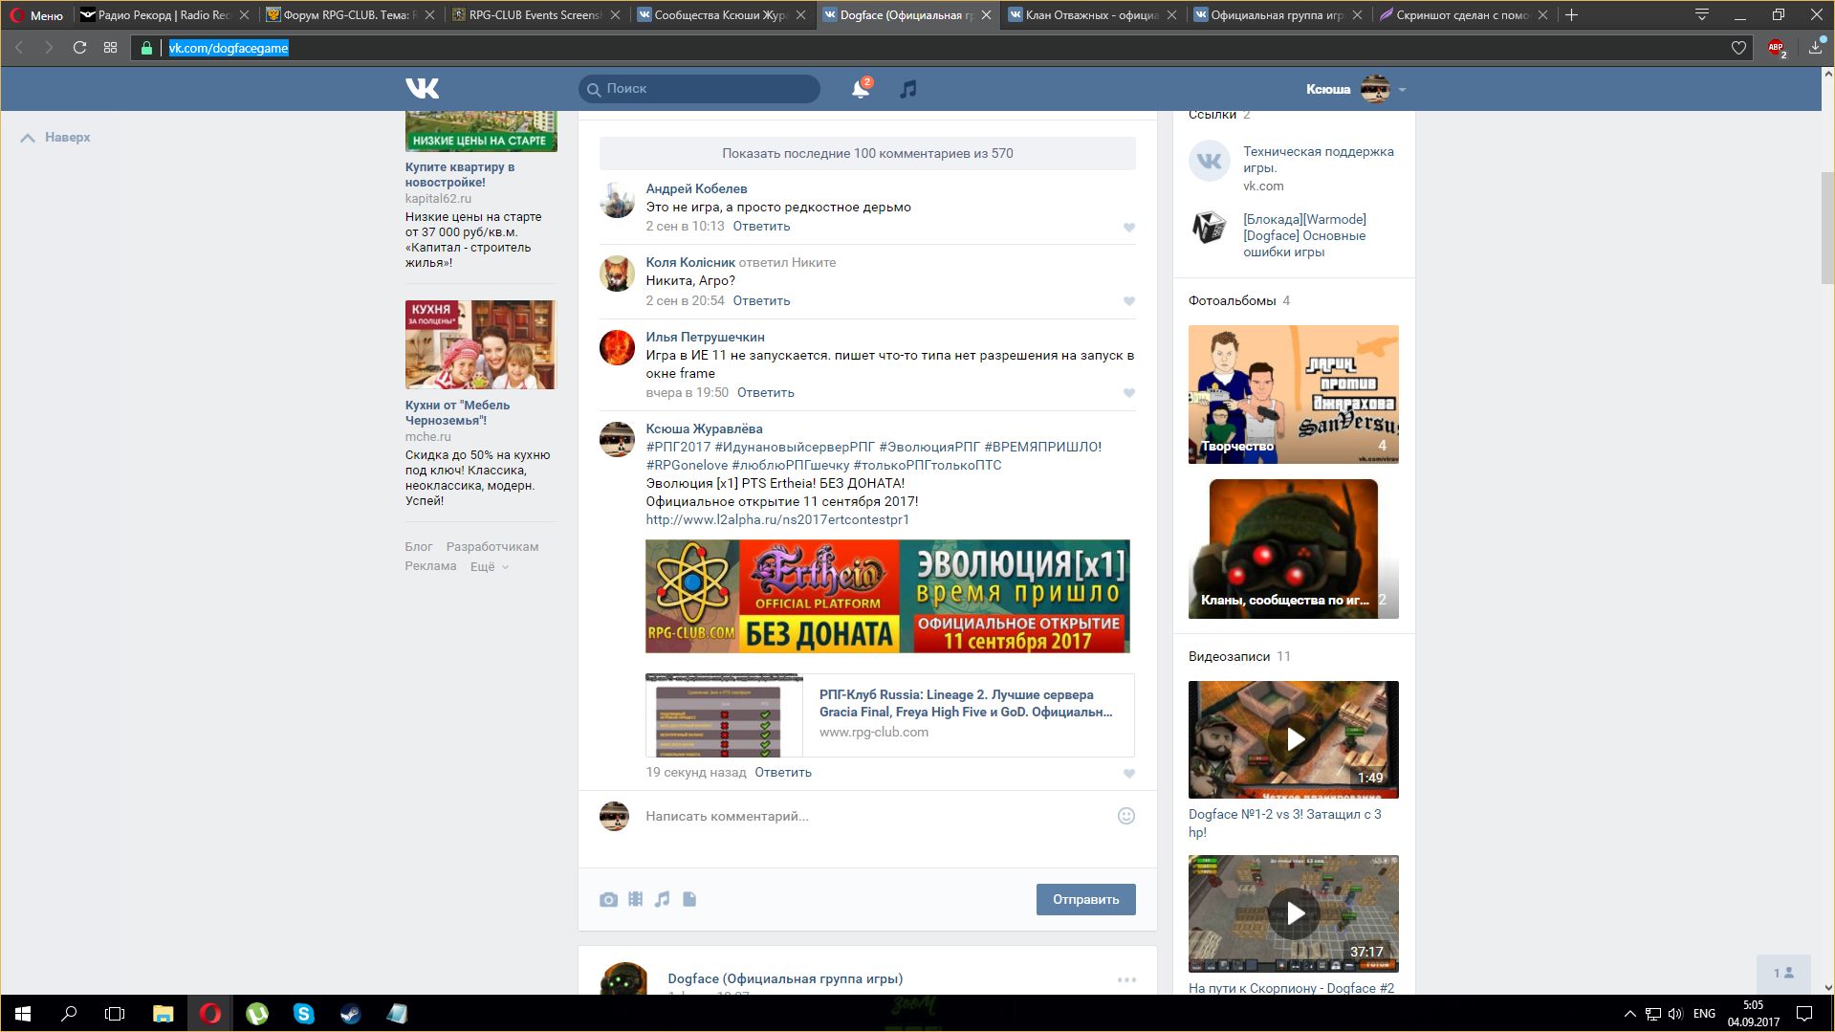The height and width of the screenshot is (1032, 1835).
Task: Open emoji picker in comment box
Action: pos(1126,816)
